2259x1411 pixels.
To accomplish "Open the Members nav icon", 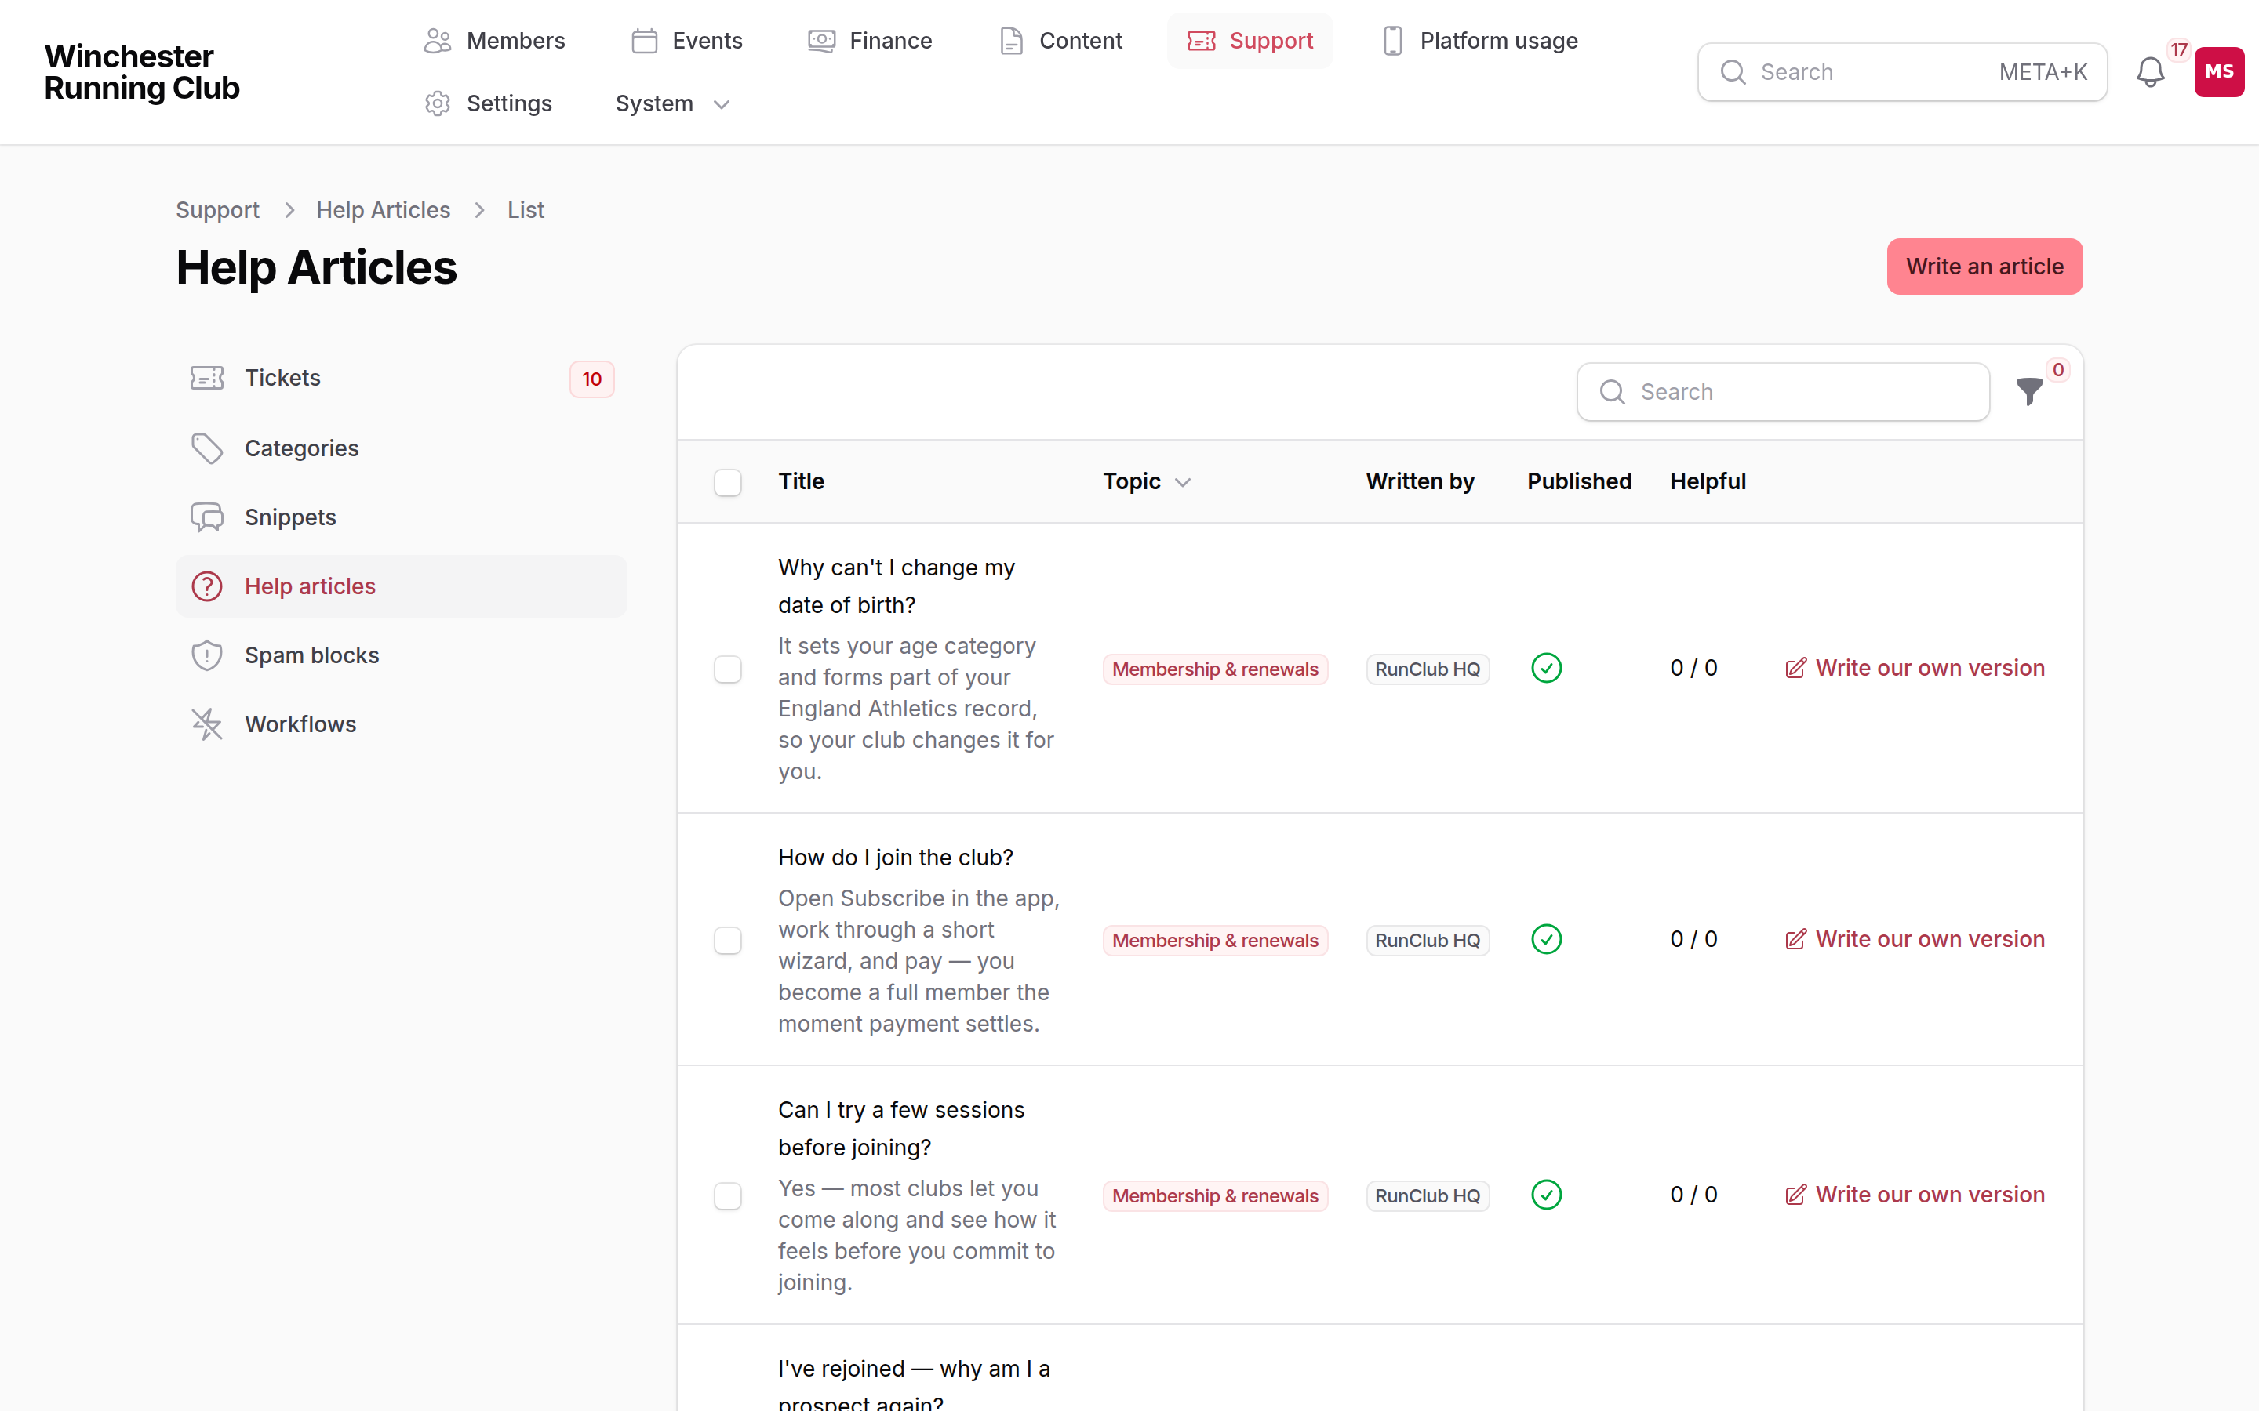I will [437, 41].
